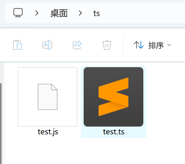Click the share arrow icon
185x164 pixels.
(77, 45)
